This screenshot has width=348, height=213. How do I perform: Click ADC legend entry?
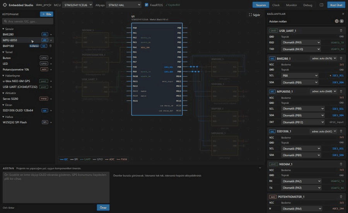coord(110,159)
